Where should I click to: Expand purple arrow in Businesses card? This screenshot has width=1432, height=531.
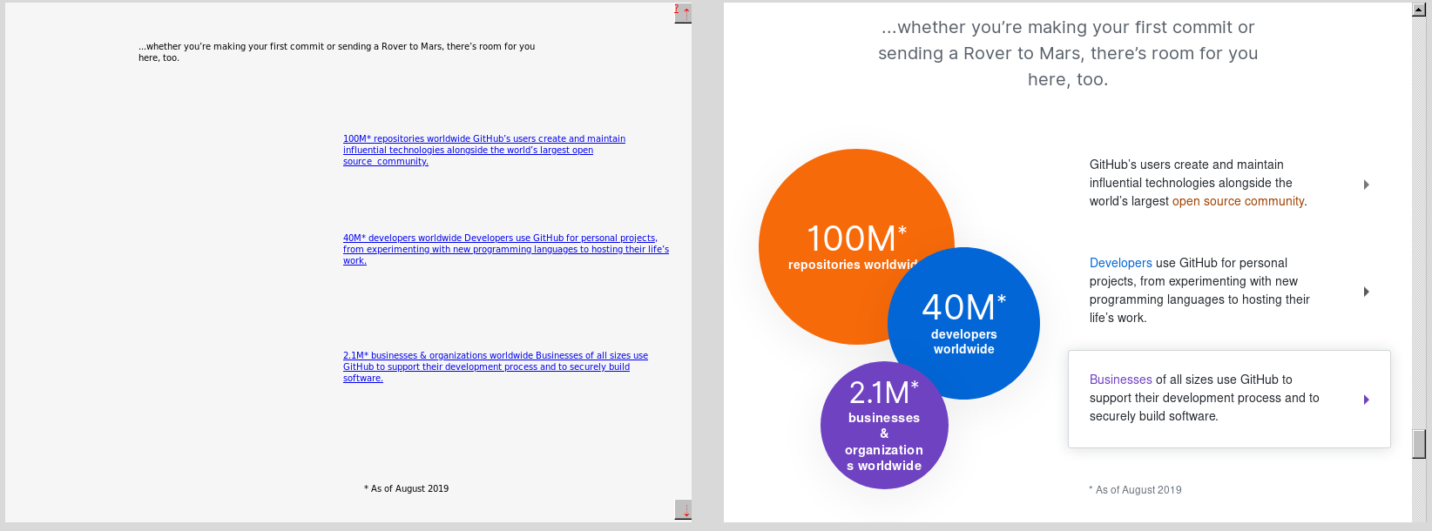[1367, 400]
